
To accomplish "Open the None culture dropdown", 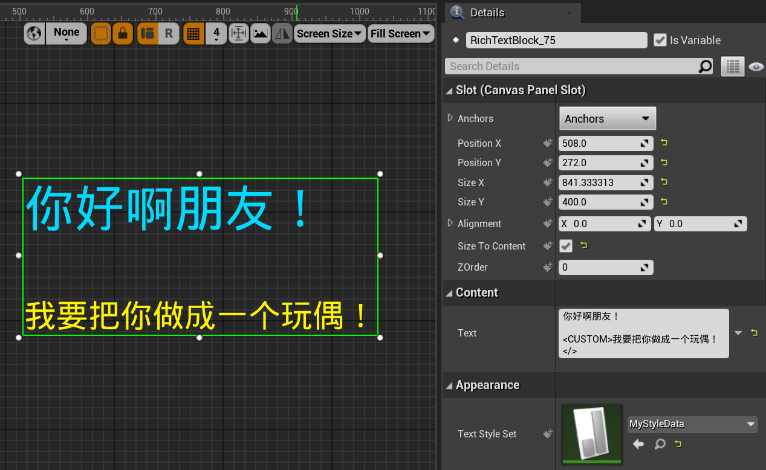I will pyautogui.click(x=67, y=33).
